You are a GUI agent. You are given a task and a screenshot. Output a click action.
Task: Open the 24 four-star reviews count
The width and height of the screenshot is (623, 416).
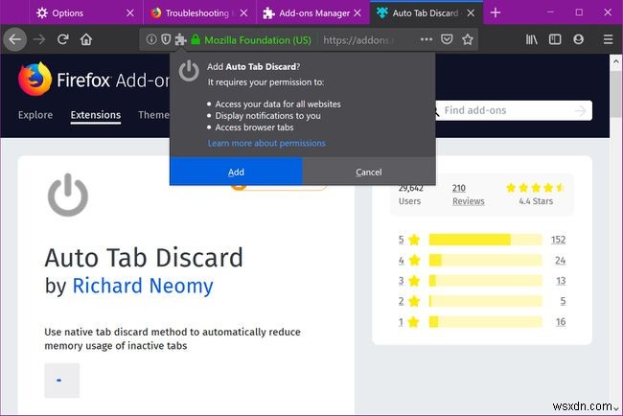tap(560, 261)
